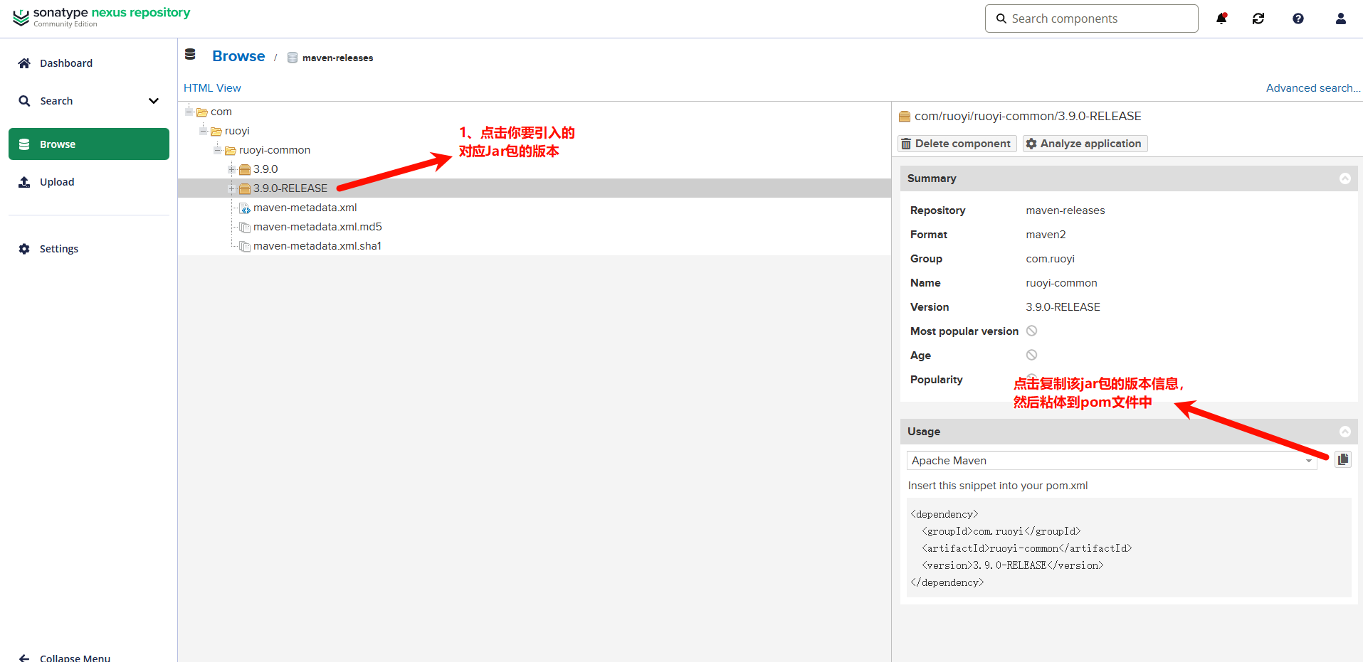
Task: Open the HTML View link
Action: 212,88
